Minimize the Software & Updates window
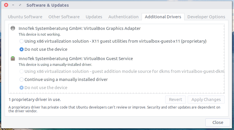234x130 pixels. pos(13,5)
